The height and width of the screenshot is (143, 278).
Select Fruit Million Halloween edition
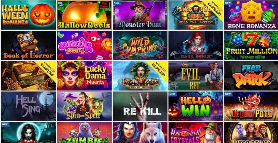(251, 45)
